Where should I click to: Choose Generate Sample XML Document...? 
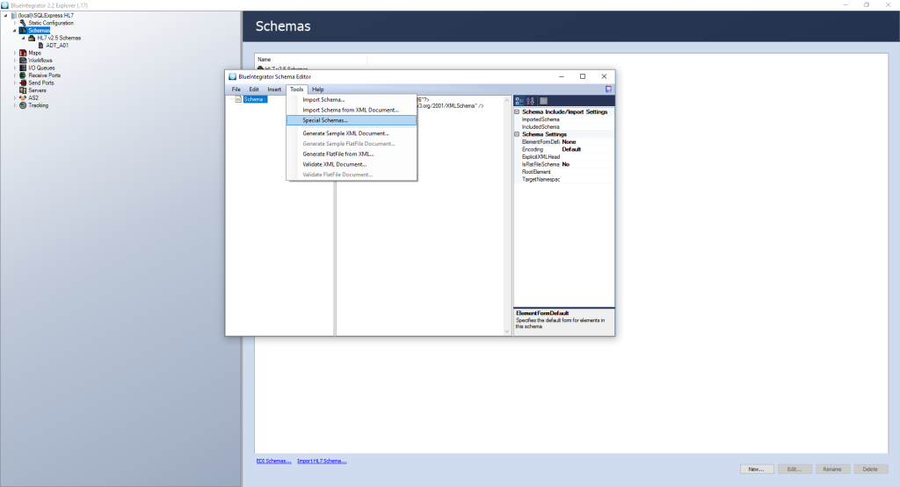[x=352, y=132]
